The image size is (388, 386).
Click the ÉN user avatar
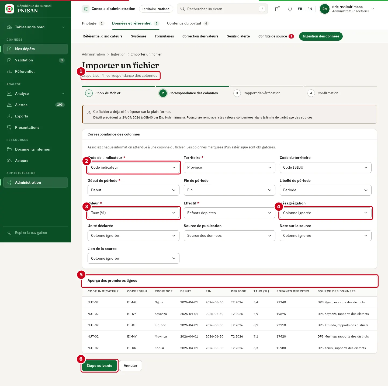[x=324, y=9]
